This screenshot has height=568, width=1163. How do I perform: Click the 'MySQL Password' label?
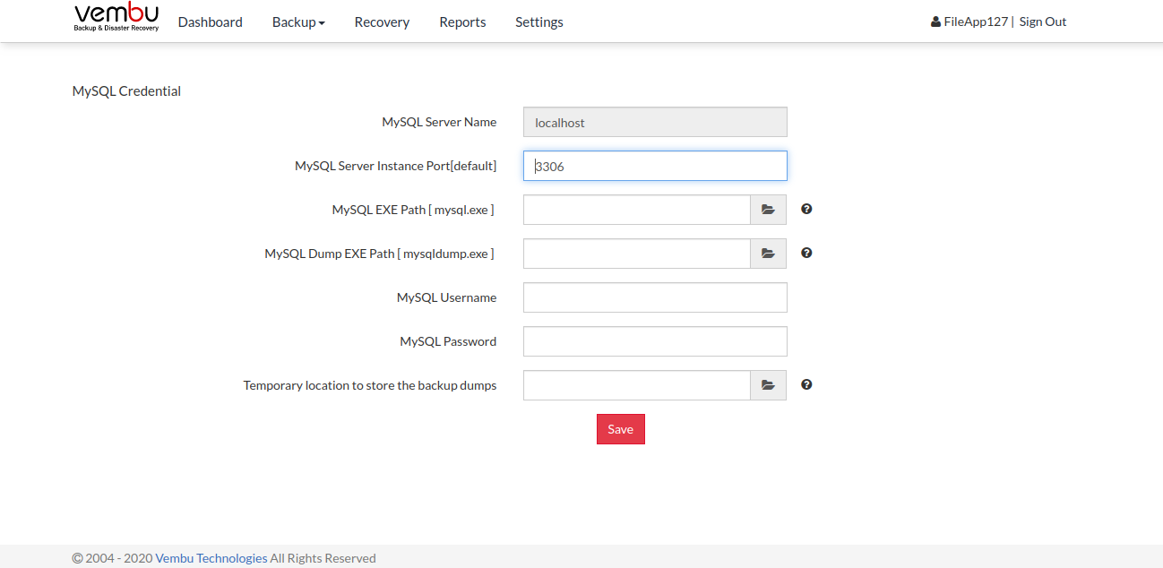point(448,341)
